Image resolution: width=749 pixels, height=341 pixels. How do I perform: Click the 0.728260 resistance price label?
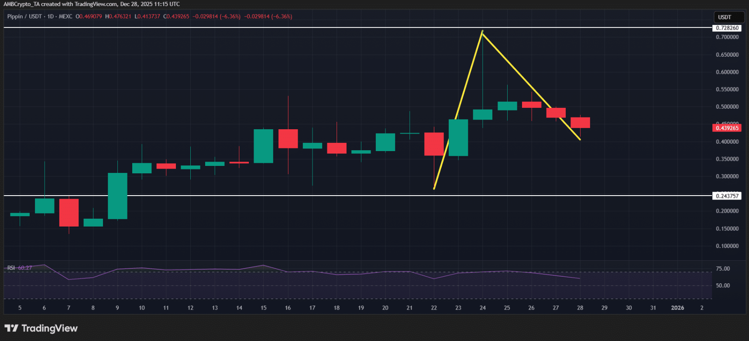point(727,28)
